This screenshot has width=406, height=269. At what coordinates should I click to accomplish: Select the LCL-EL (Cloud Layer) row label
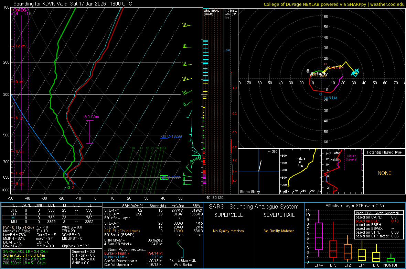(122, 231)
